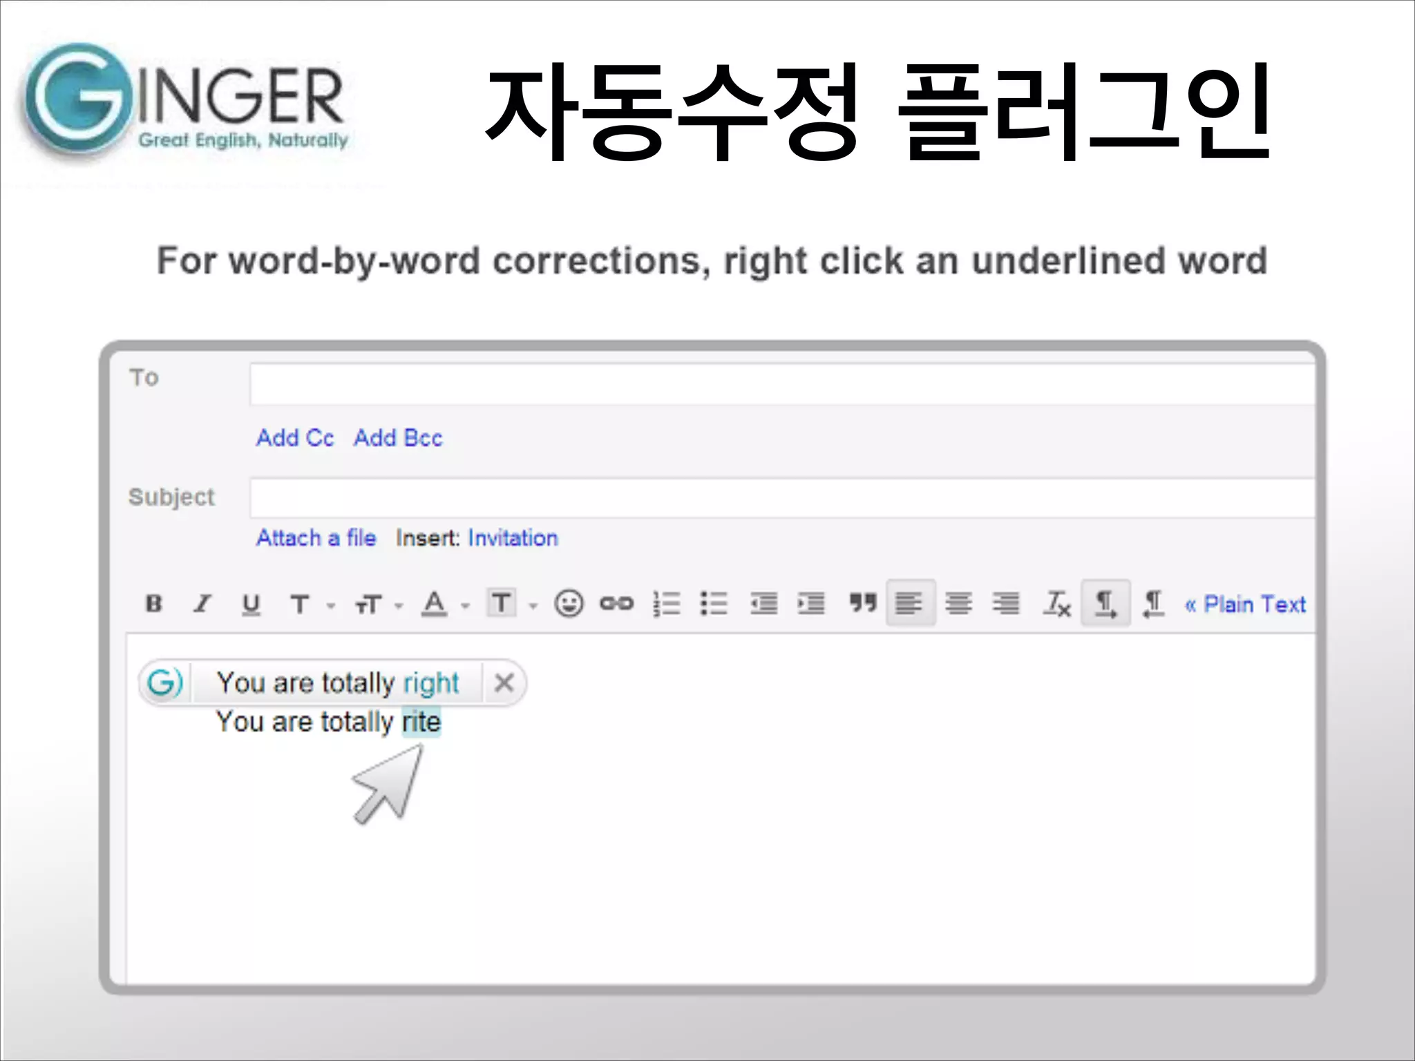Insert an emoticon with the smiley icon

pos(569,603)
